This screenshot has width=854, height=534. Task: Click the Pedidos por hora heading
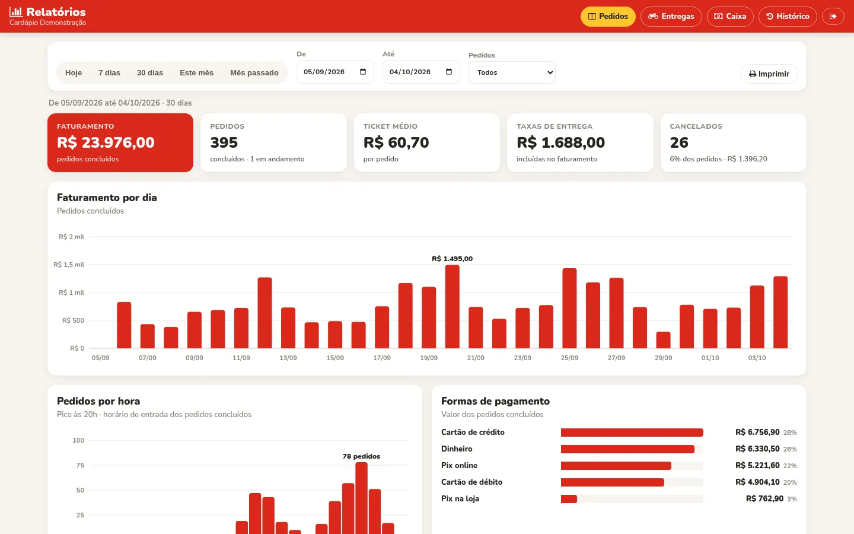(98, 401)
